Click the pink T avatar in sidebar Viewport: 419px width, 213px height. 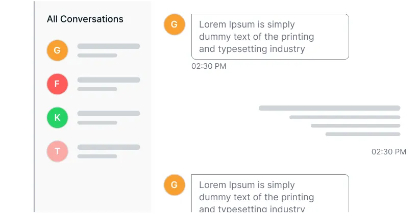tap(57, 151)
